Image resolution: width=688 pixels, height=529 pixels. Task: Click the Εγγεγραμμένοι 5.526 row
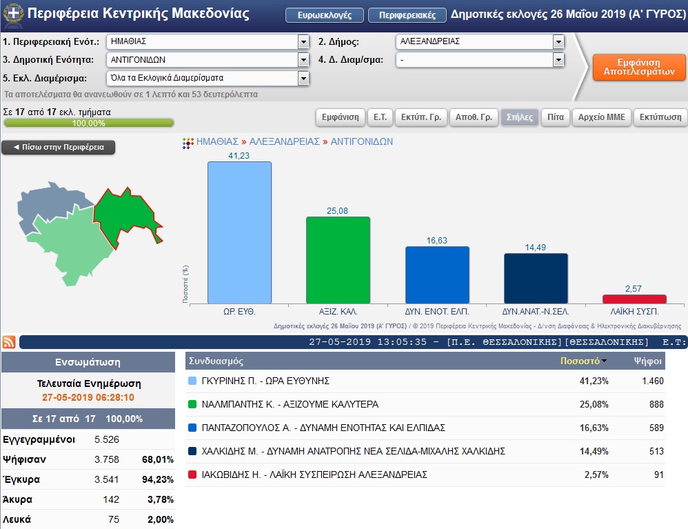tap(88, 439)
